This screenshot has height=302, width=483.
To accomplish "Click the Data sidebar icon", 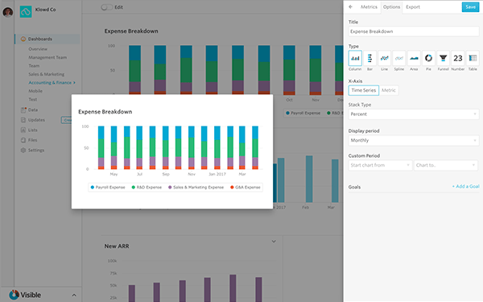I will [x=23, y=110].
